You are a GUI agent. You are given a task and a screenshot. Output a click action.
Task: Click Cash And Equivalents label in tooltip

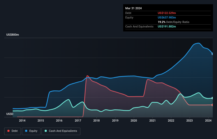pos(139,26)
